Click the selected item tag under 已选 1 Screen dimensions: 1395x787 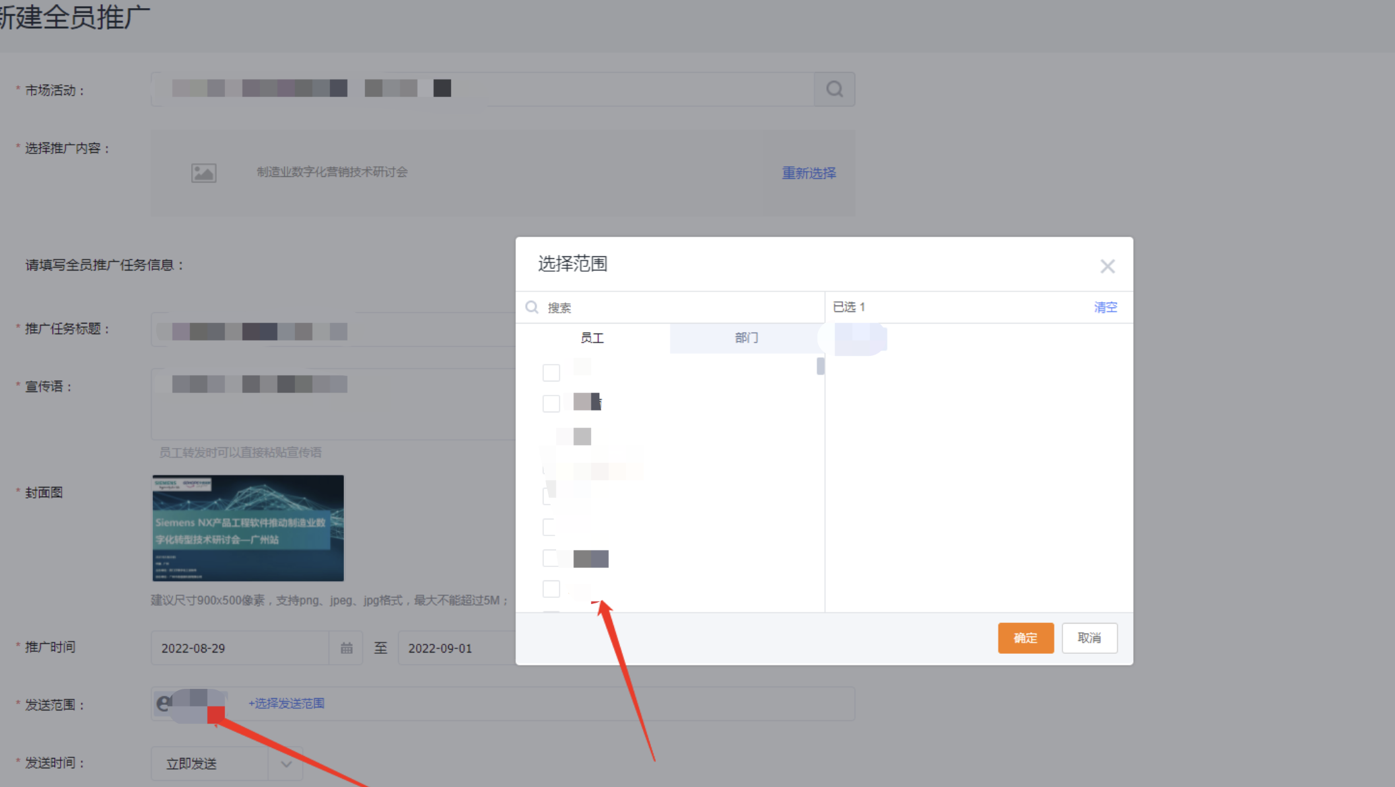860,338
